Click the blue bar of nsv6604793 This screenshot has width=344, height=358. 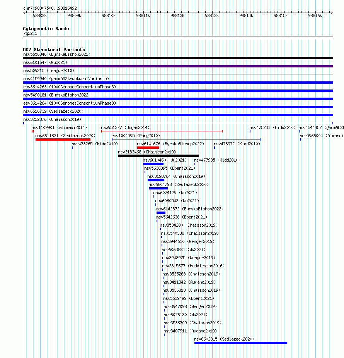(x=158, y=188)
